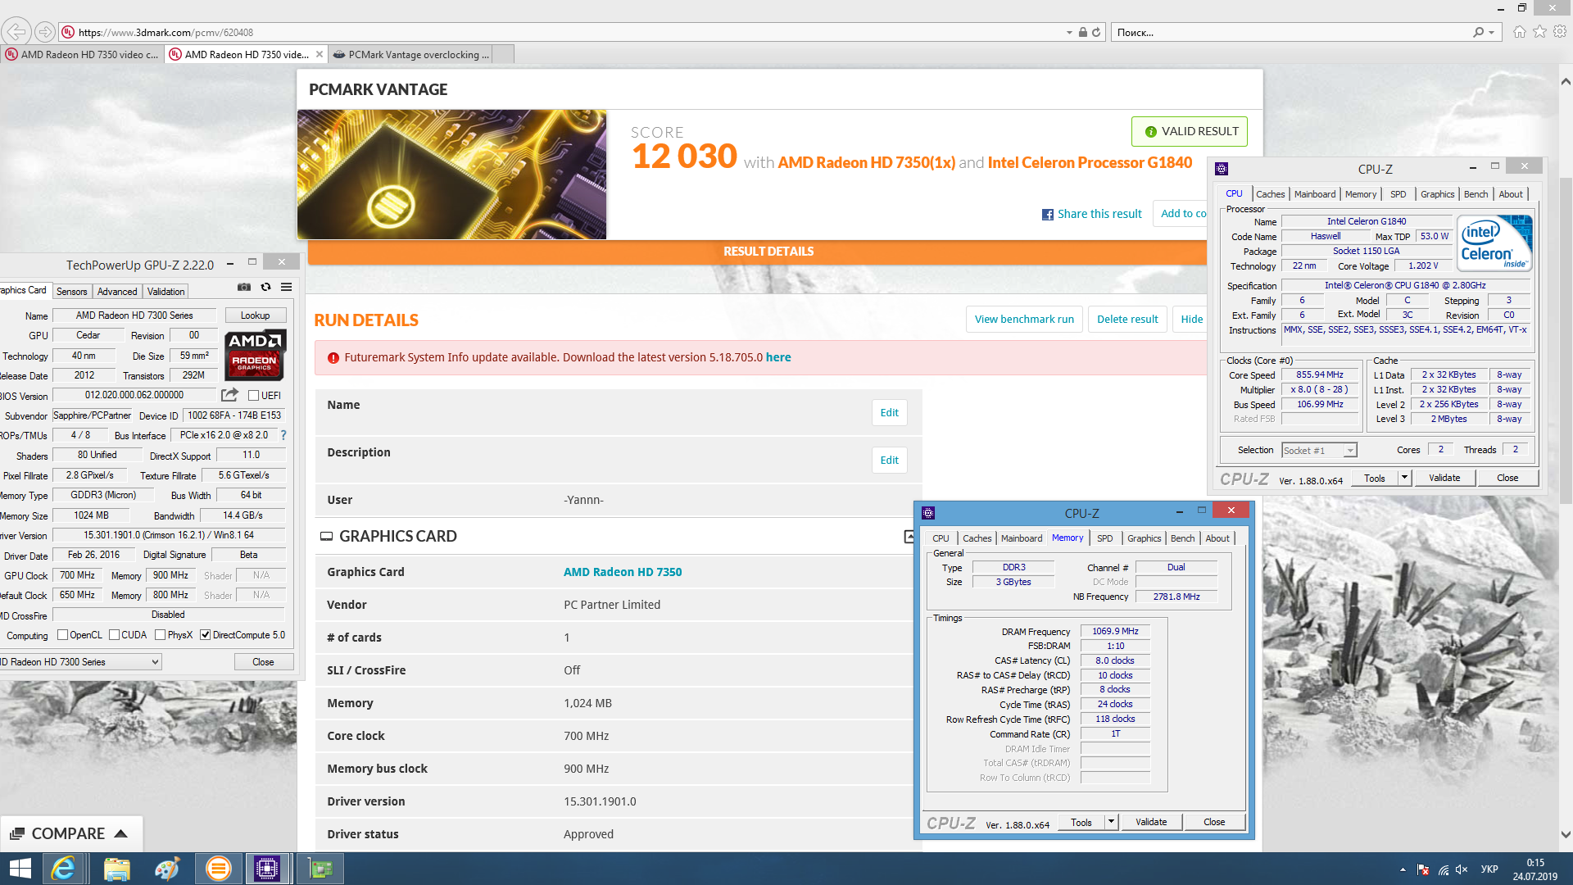Click Validate in the lower CPU-Z window
Viewport: 1573px width, 885px height.
coord(1151,822)
